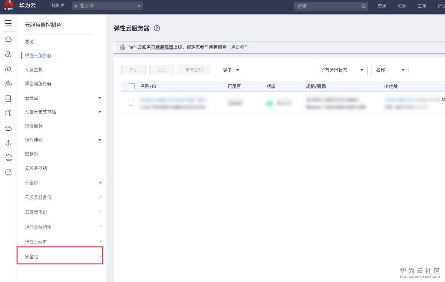
Task: Tick the select-all checkbox in the table header
Action: [x=132, y=86]
